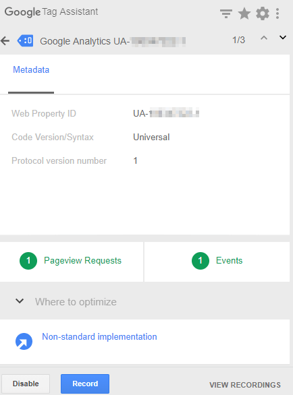Click the Disable button
Viewport: 293px width, 395px height.
(26, 384)
